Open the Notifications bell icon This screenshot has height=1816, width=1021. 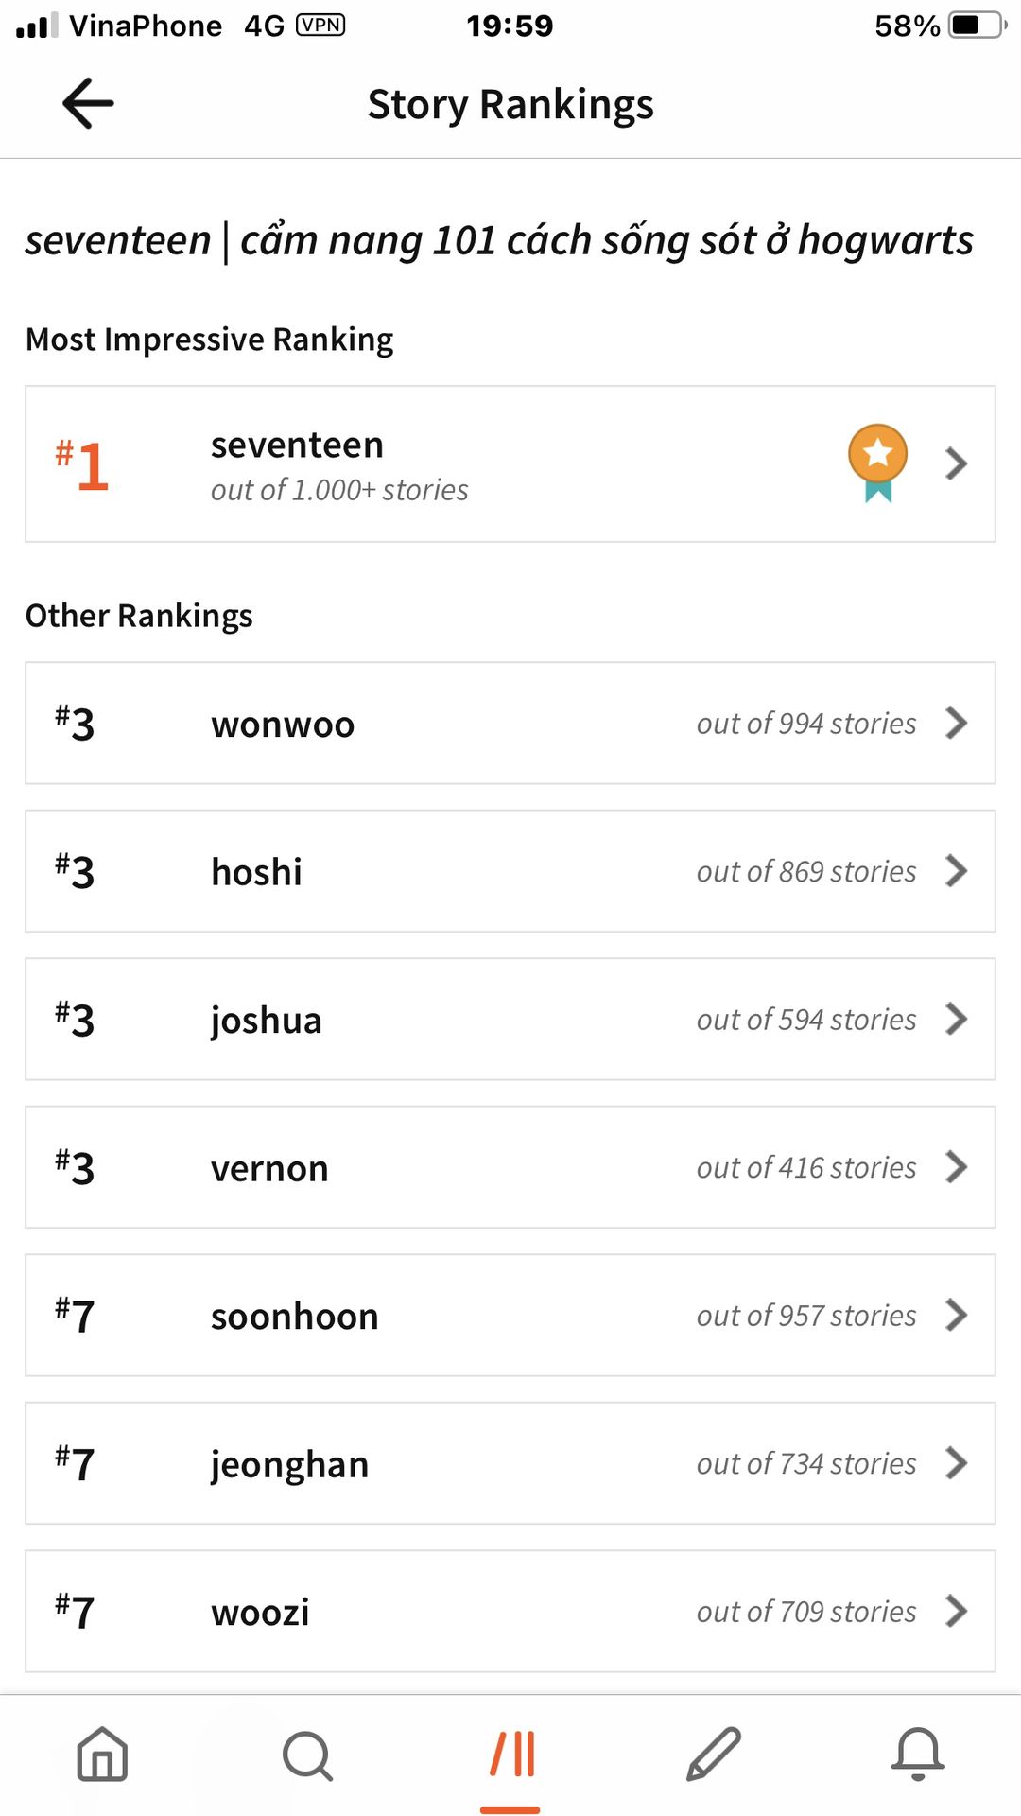917,1755
